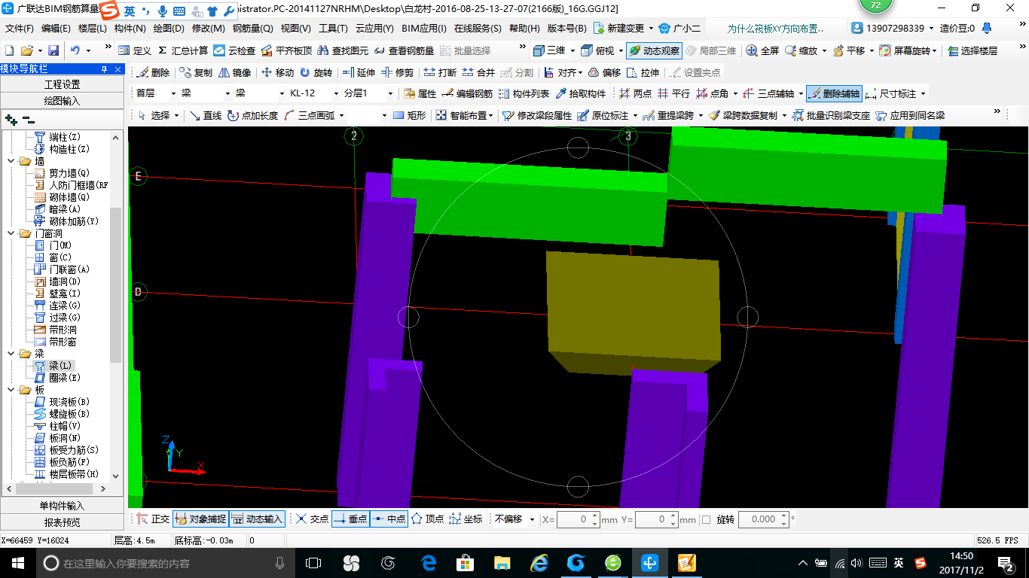This screenshot has height=578, width=1029.
Task: Open 云应用(Y) menu
Action: (374, 29)
